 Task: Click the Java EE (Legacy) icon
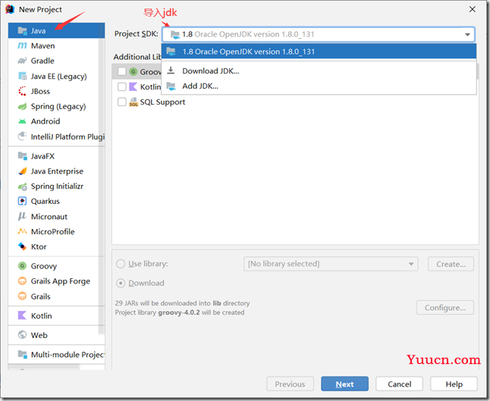pyautogui.click(x=22, y=76)
